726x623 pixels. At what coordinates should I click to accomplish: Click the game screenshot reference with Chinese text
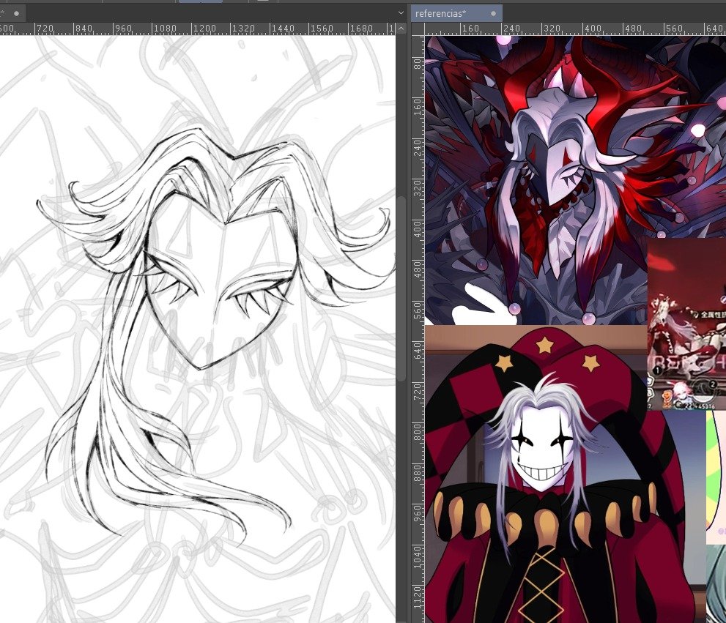(686, 324)
